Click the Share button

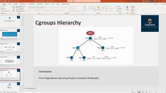[156, 4]
